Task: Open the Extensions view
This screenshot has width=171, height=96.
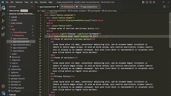Action: point(3,34)
